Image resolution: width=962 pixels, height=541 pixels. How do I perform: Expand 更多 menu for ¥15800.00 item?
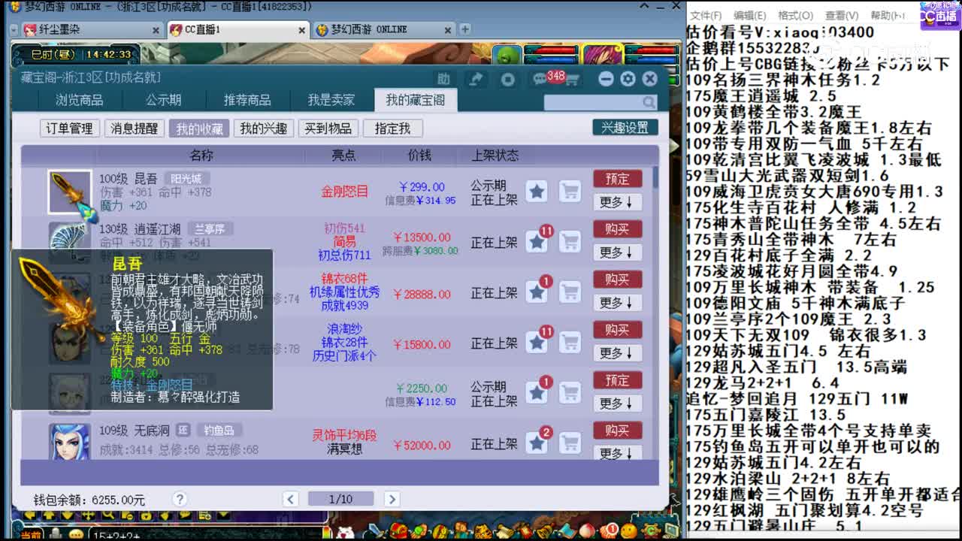pos(617,353)
